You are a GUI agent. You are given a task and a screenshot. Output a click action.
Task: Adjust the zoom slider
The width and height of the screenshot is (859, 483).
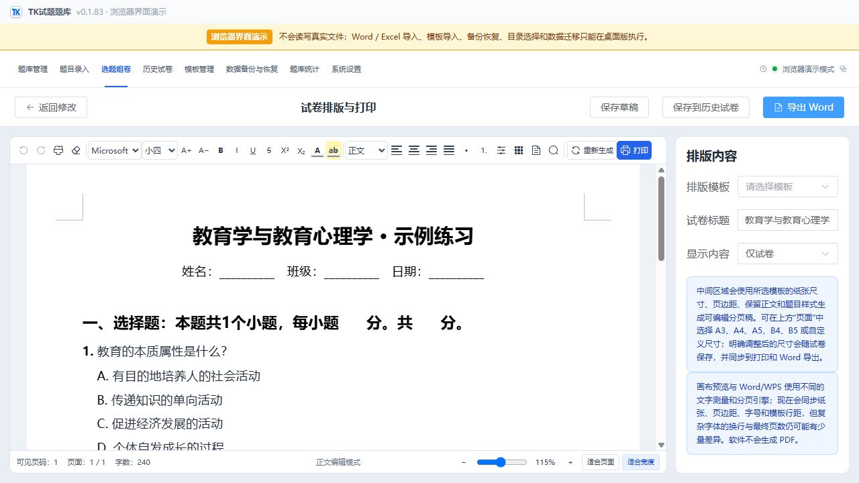(501, 462)
